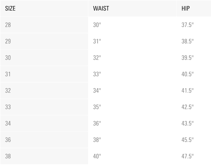Click size 31 in the SIZE column
The image size is (211, 165).
(8, 74)
